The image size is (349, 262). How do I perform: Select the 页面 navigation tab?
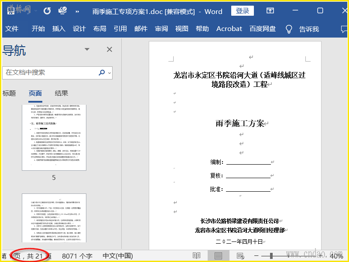[35, 93]
